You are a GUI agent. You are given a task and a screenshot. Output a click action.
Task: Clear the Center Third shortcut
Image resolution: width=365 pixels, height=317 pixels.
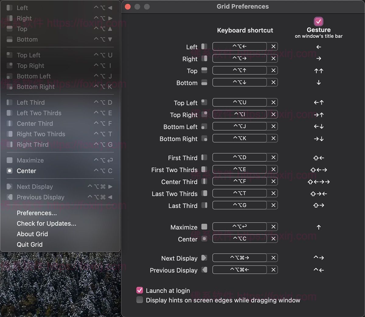(x=273, y=181)
